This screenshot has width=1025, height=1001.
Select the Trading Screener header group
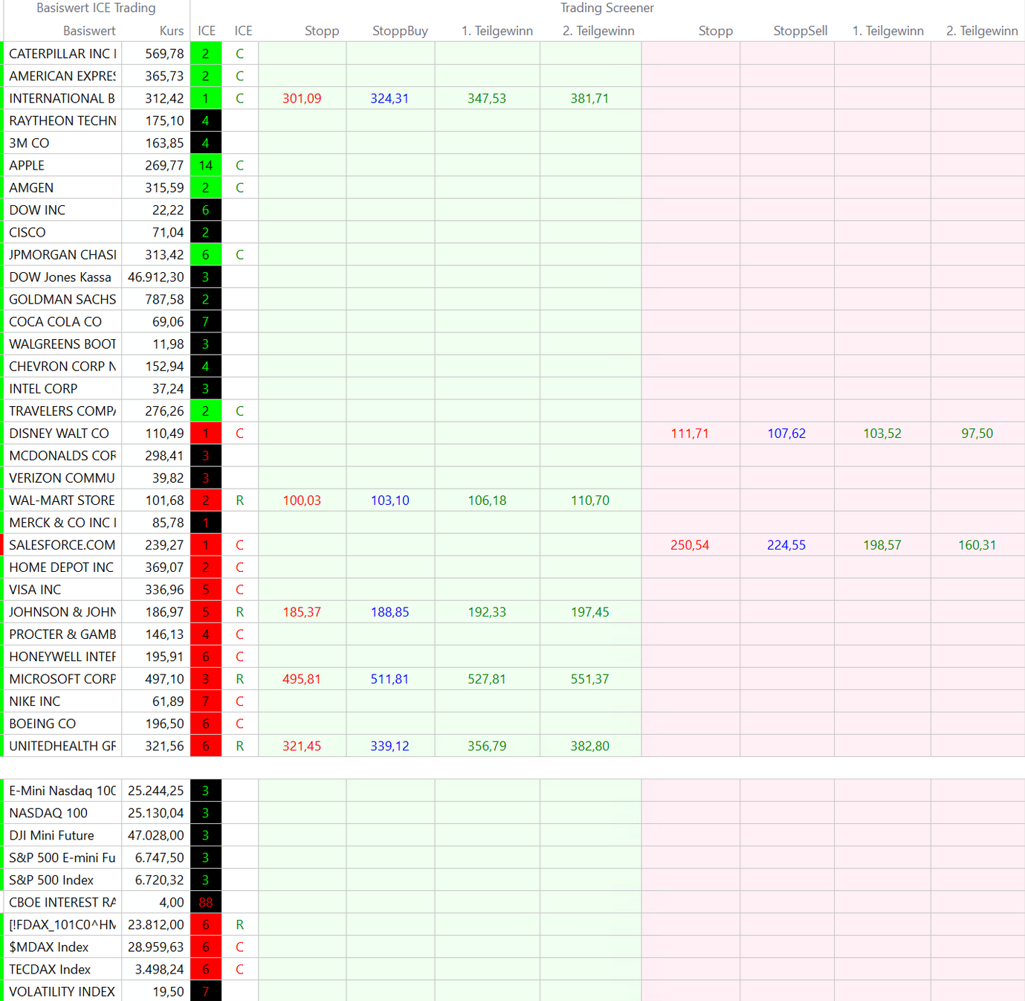coord(607,8)
